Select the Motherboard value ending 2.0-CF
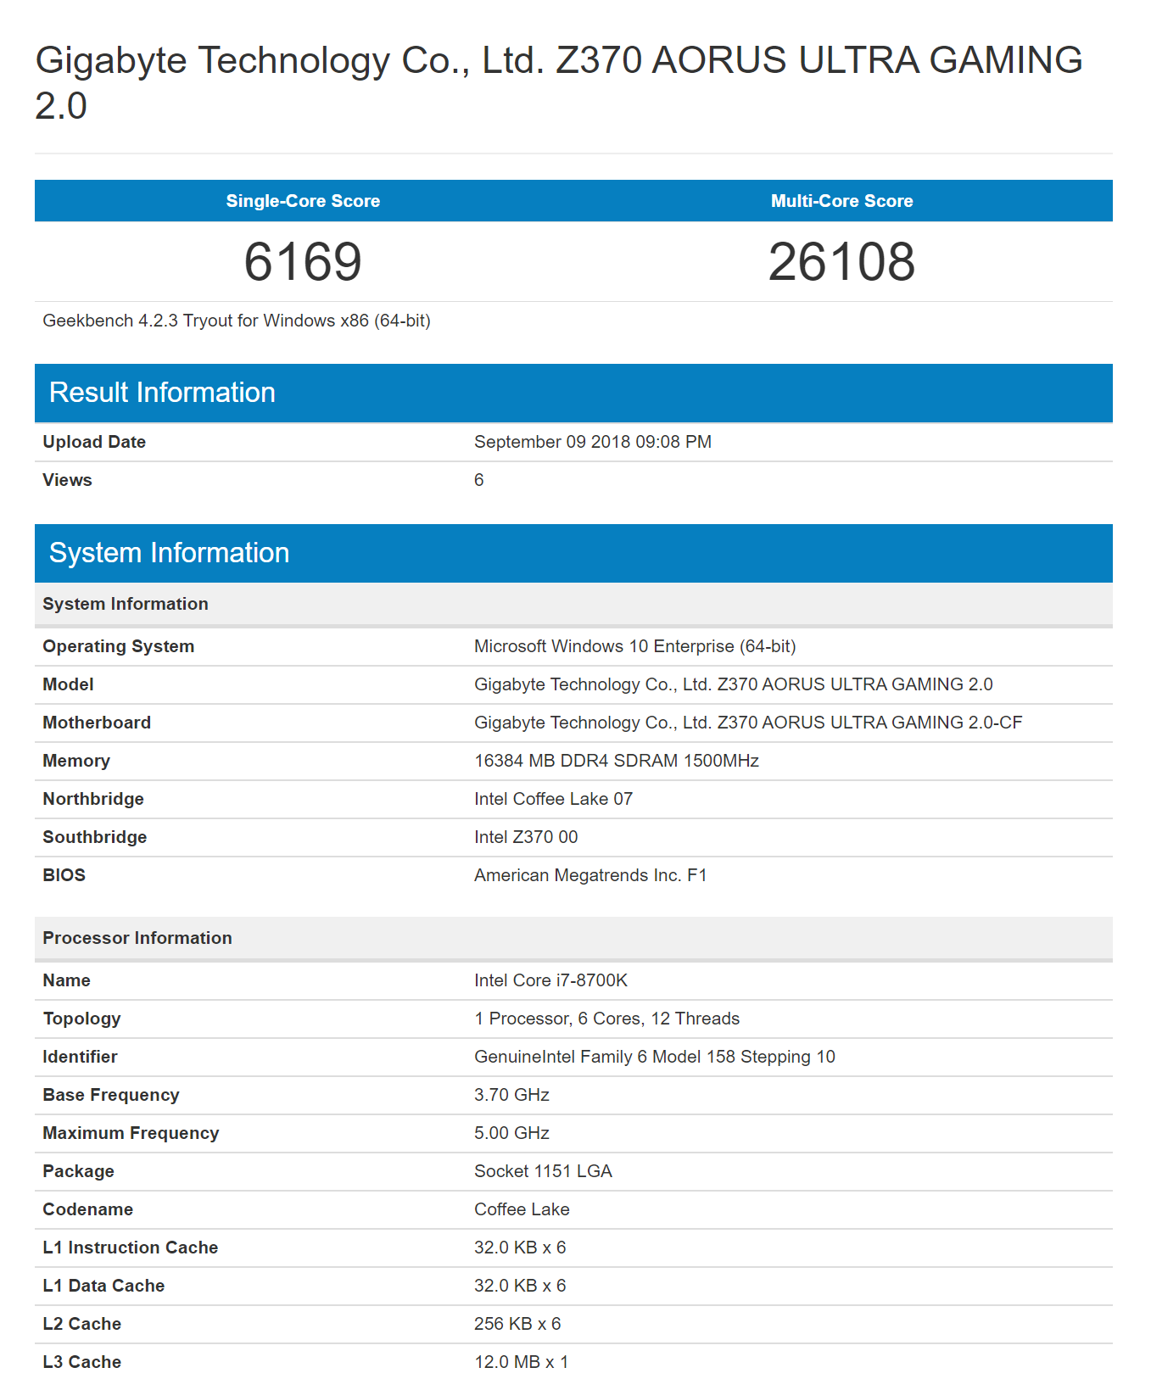 pos(748,723)
